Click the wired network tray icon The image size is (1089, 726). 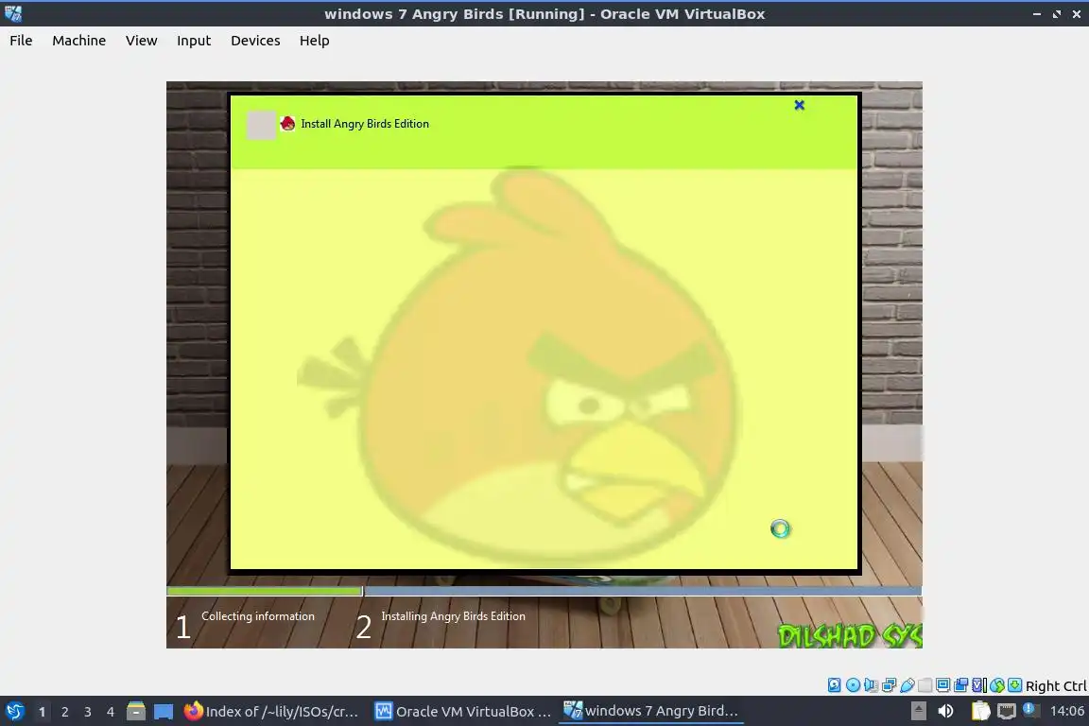point(1007,712)
